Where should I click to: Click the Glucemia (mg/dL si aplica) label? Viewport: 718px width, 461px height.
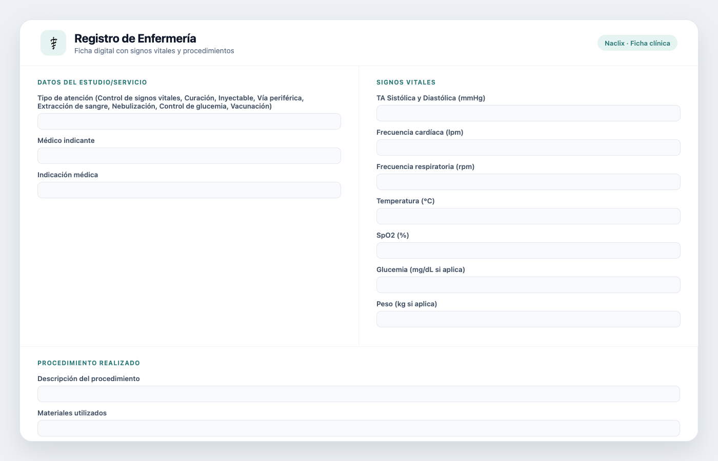[421, 269]
